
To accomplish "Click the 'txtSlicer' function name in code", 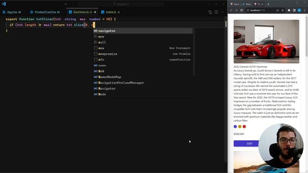I will 45,19.
